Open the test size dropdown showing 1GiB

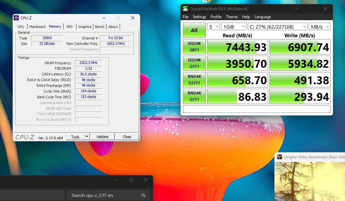tap(234, 27)
